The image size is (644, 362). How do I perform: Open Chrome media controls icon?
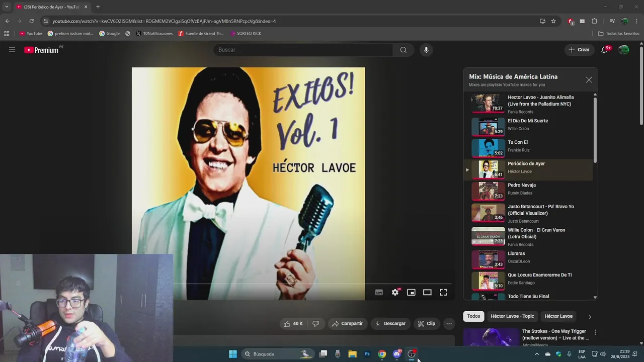(612, 21)
